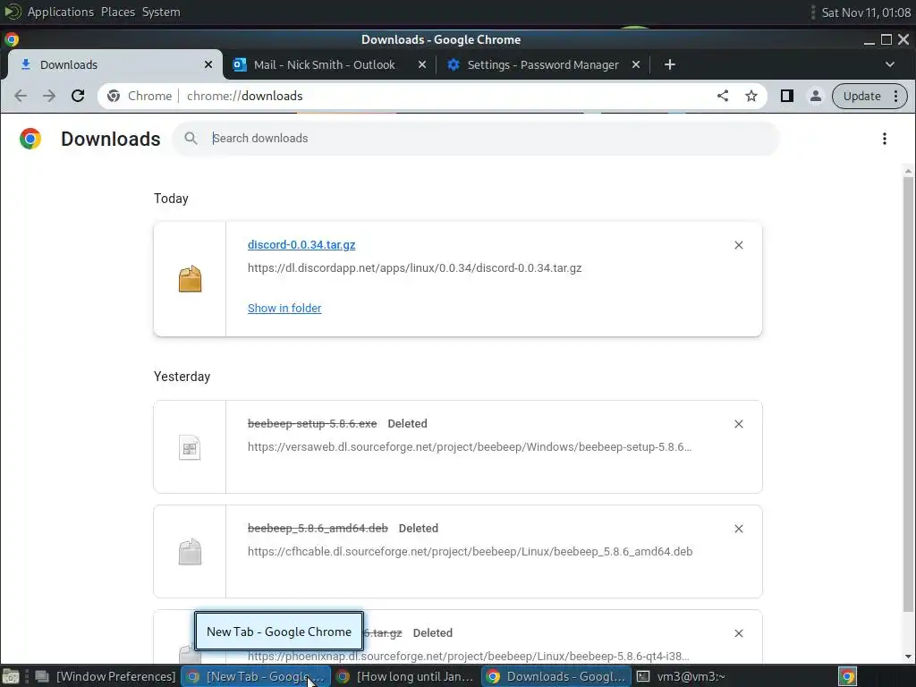
Task: Remove the beebeep tar.gz entry from list
Action: (x=738, y=633)
